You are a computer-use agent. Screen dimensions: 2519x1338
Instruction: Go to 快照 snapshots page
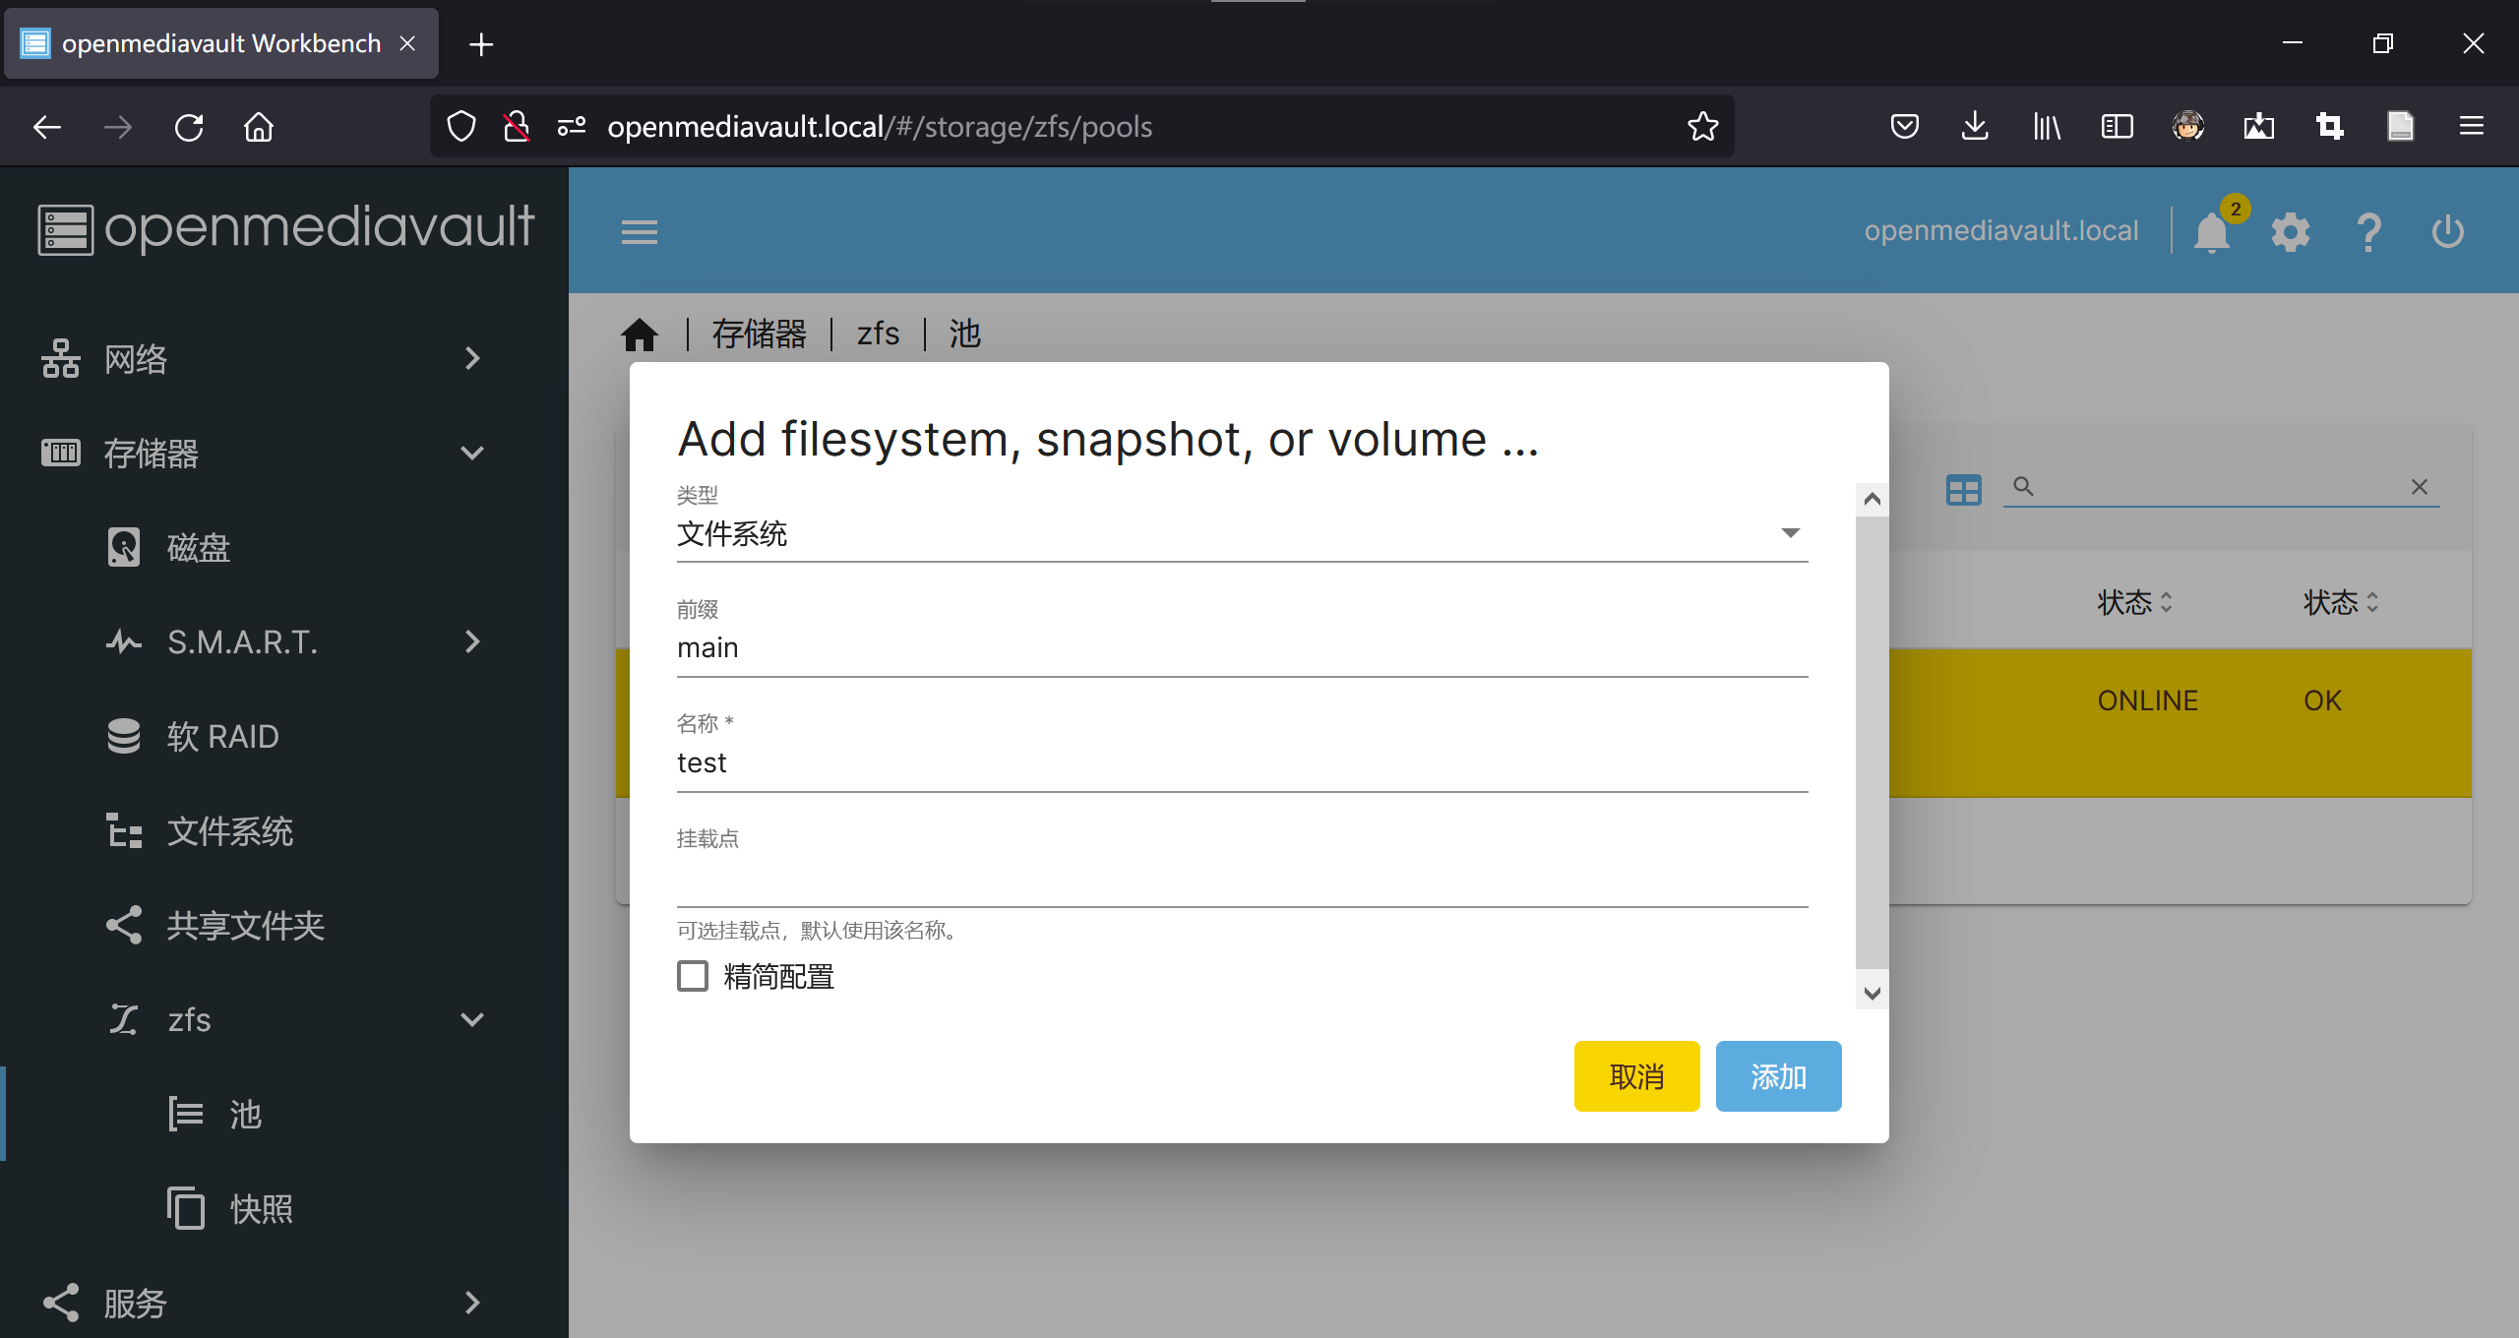click(x=260, y=1209)
